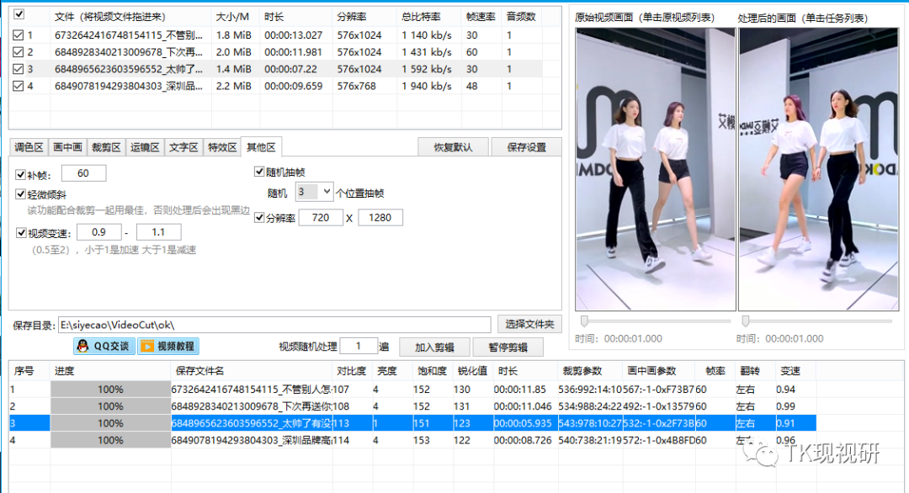Open the 运镜区 tab
The height and width of the screenshot is (493, 909).
tap(145, 147)
